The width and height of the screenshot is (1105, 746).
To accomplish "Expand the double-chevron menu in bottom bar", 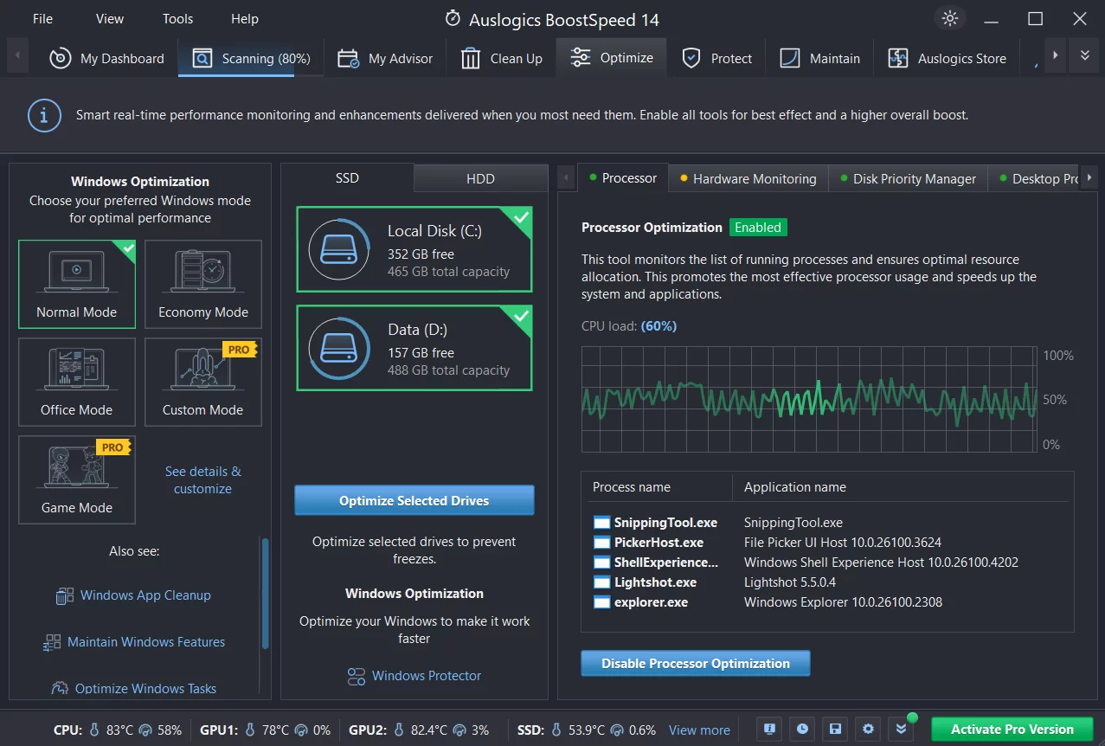I will pyautogui.click(x=901, y=730).
